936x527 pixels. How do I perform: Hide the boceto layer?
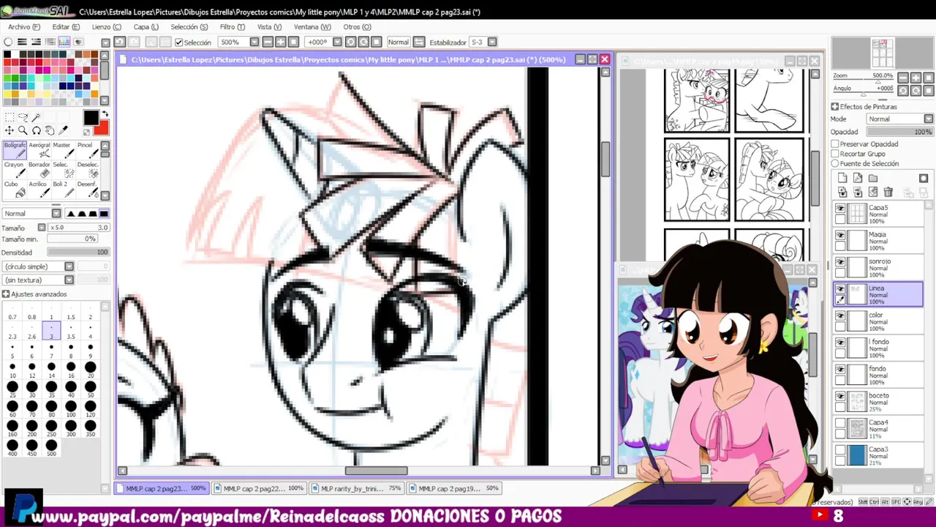click(x=840, y=397)
